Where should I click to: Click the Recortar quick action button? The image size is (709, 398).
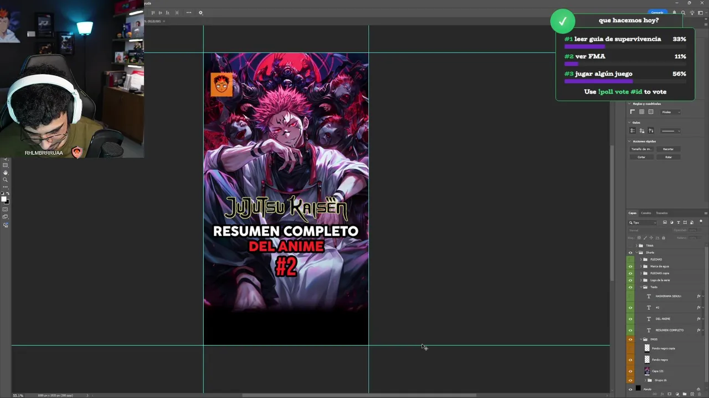[669, 149]
